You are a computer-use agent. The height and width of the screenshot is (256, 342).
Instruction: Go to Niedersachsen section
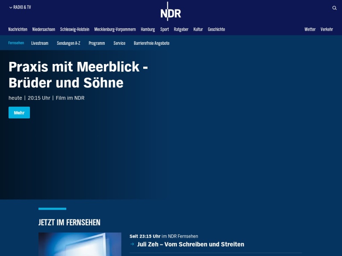click(x=44, y=29)
